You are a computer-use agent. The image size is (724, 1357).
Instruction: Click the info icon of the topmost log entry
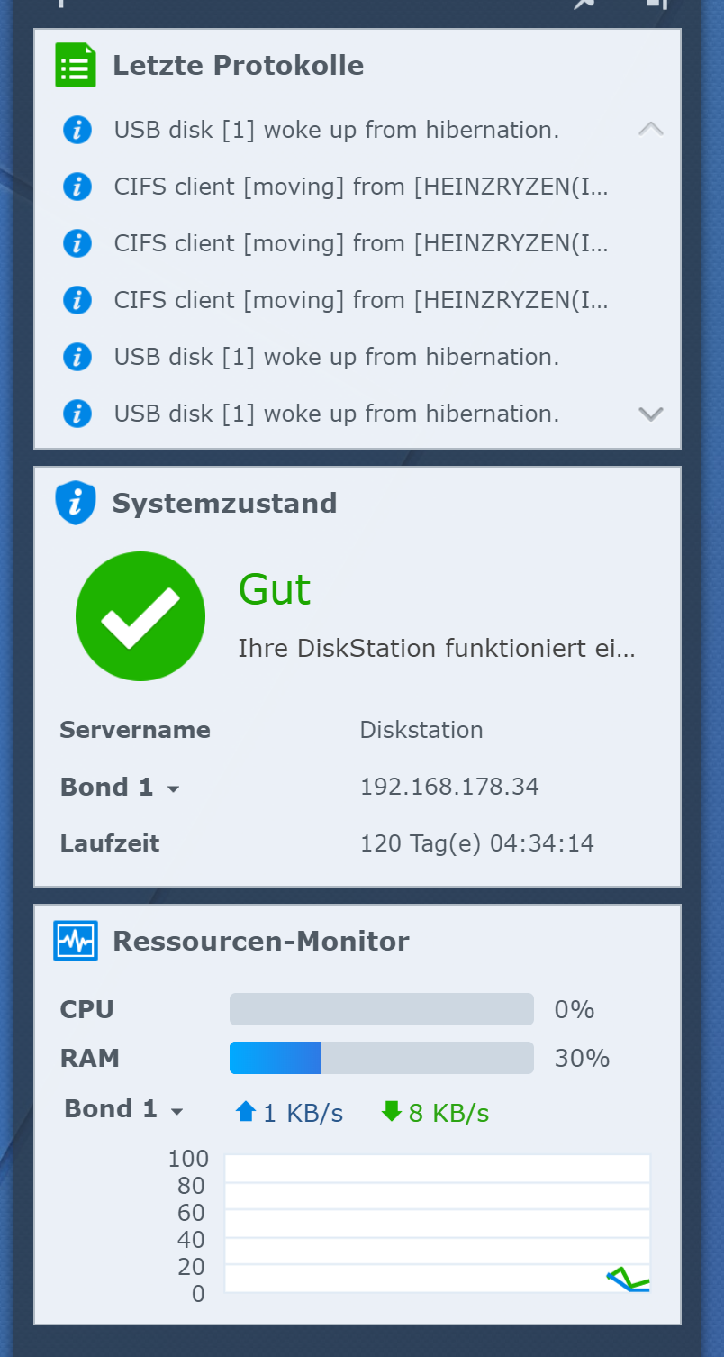pos(77,130)
